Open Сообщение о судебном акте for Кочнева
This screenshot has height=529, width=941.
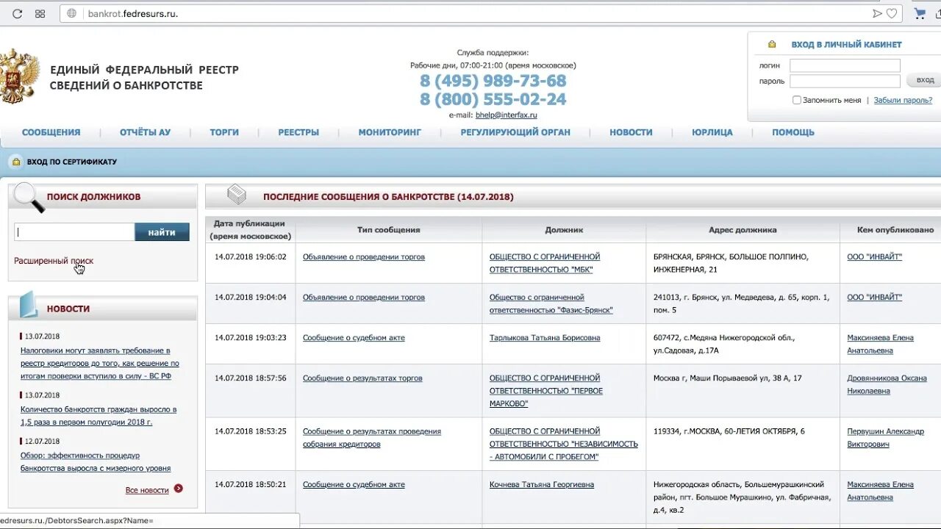(x=354, y=485)
